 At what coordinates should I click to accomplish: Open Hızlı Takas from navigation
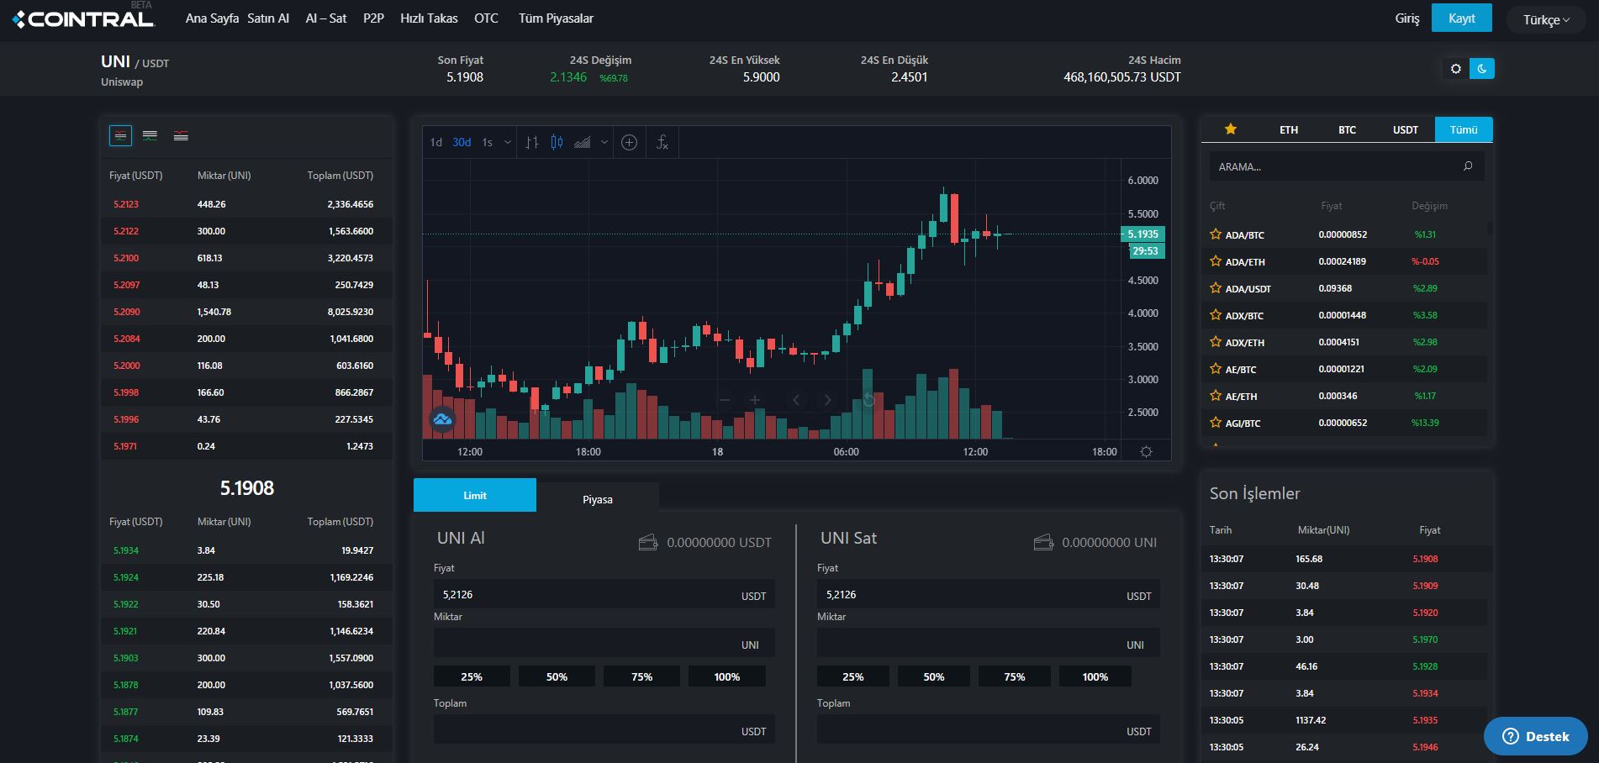click(429, 18)
